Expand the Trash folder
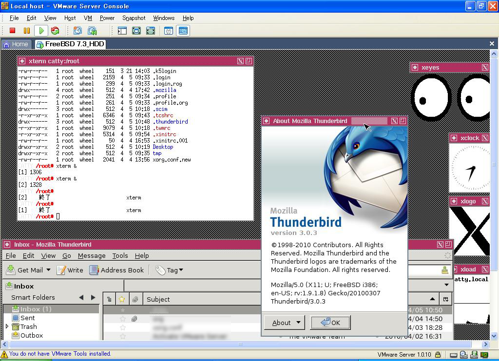This screenshot has height=361, width=499. (7, 326)
